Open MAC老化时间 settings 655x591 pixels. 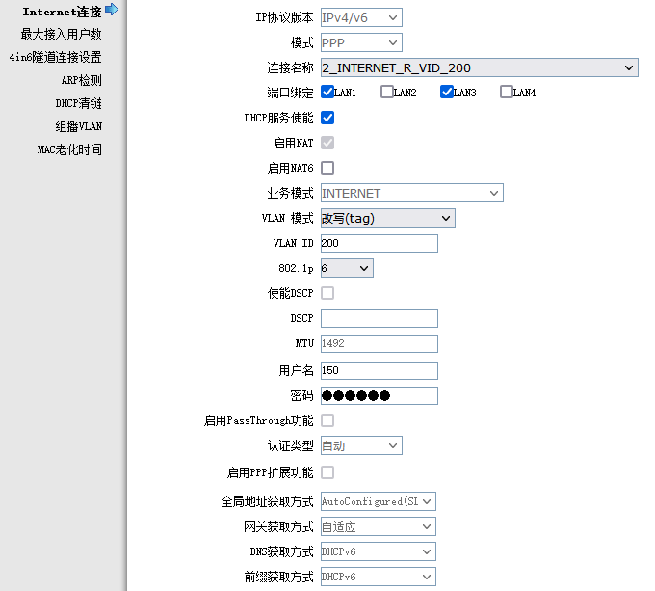point(69,150)
